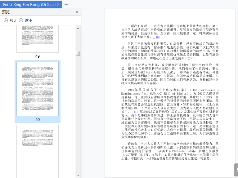Click the paragraph starting 下面我们来看一下
Image resolution: width=238 pixels, height=178 pixels.
pyautogui.click(x=170, y=32)
